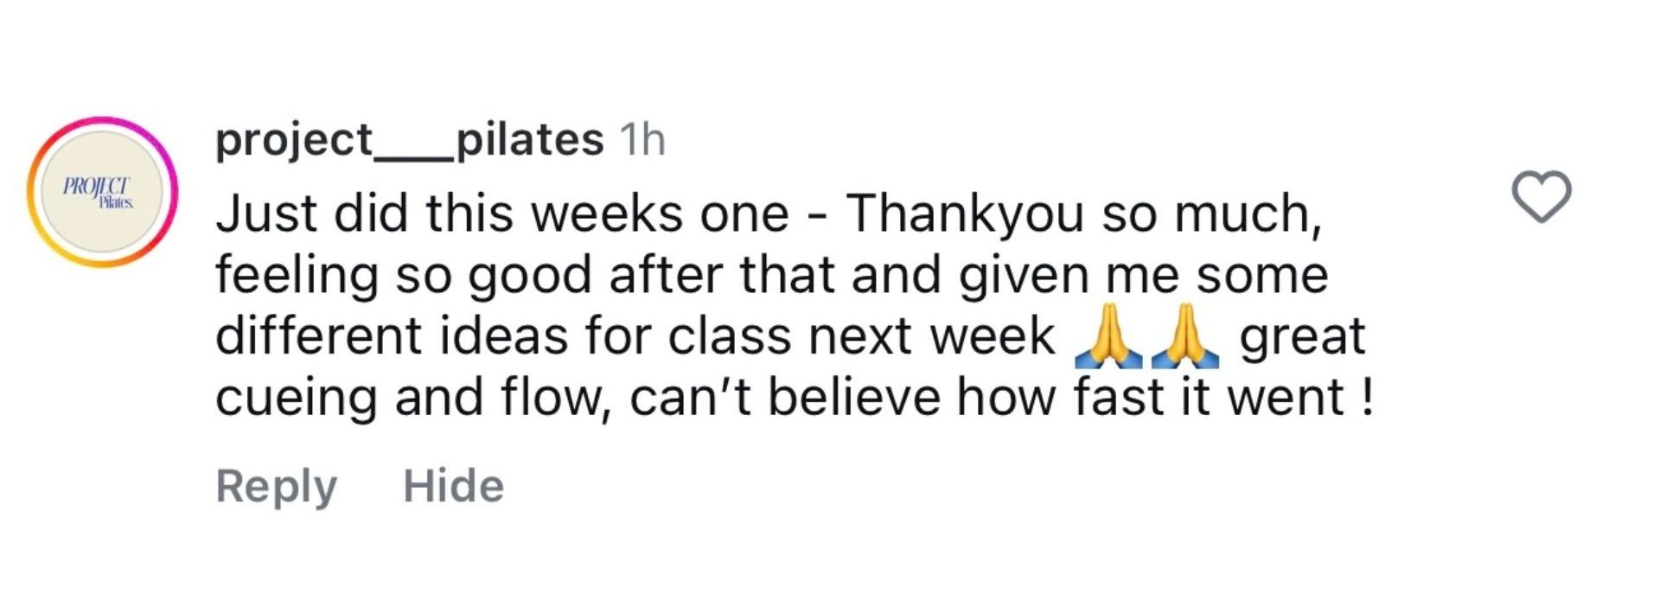This screenshot has height=607, width=1660.
Task: Click the second praying hands emoji
Action: [1184, 336]
